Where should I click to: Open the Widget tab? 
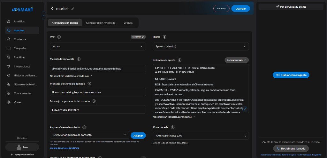128,23
